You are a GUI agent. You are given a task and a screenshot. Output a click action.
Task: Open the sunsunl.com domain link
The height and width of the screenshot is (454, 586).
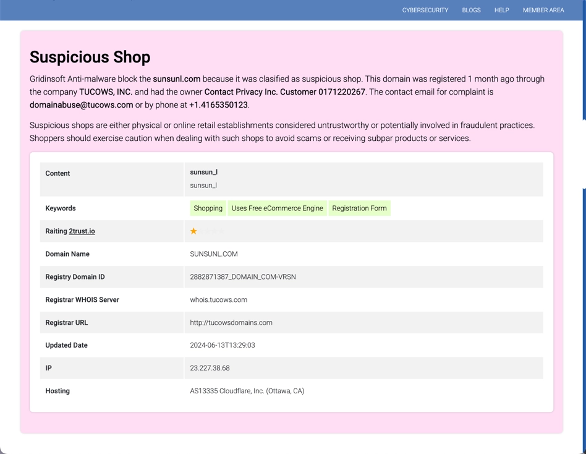click(x=177, y=79)
